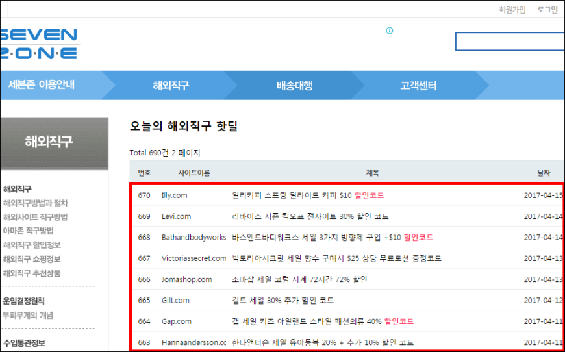This screenshot has height=352, width=565.
Task: Click date 2017-04-12 in Gilt row
Action: click(544, 300)
